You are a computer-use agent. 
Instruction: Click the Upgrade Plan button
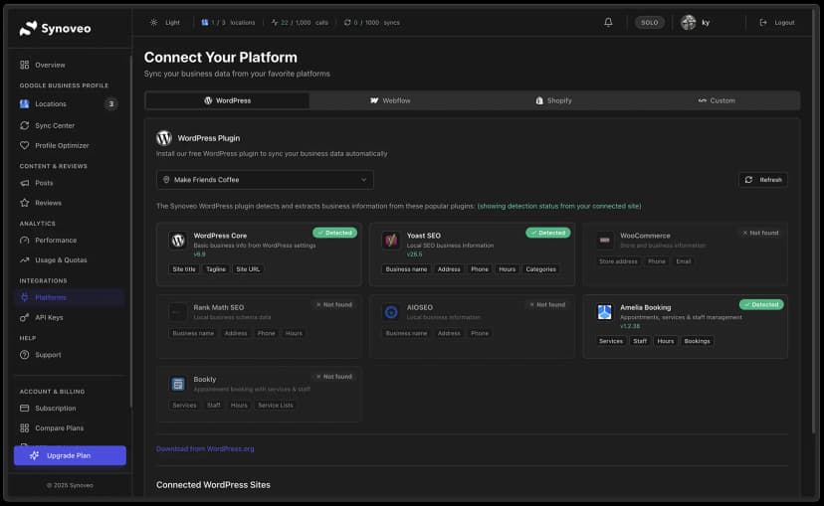pyautogui.click(x=70, y=455)
